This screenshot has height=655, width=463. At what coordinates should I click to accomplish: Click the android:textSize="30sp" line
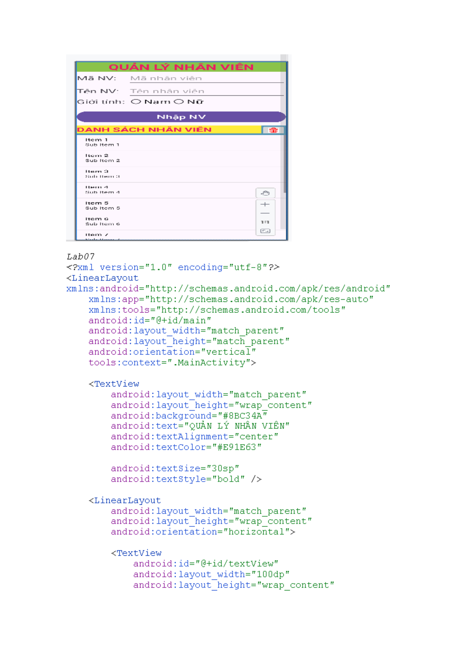click(175, 469)
